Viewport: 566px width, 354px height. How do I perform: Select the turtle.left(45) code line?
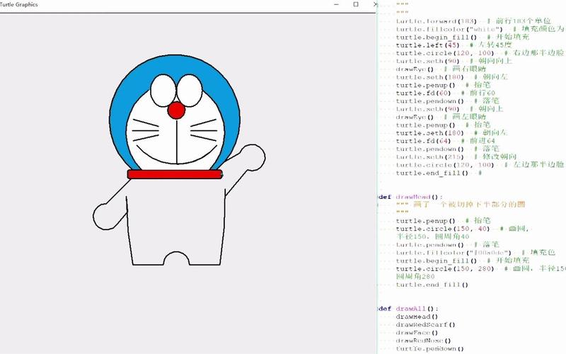tap(454, 45)
